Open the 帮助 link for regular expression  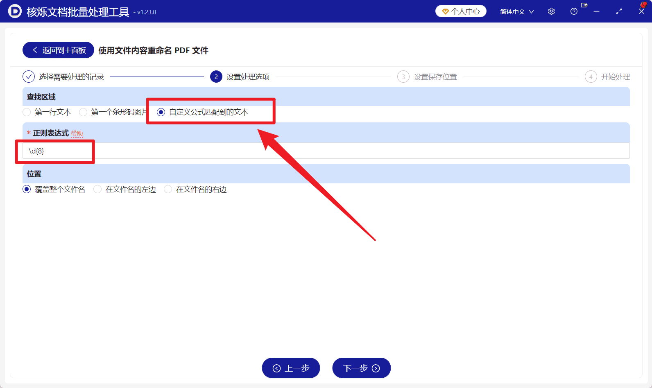point(77,133)
